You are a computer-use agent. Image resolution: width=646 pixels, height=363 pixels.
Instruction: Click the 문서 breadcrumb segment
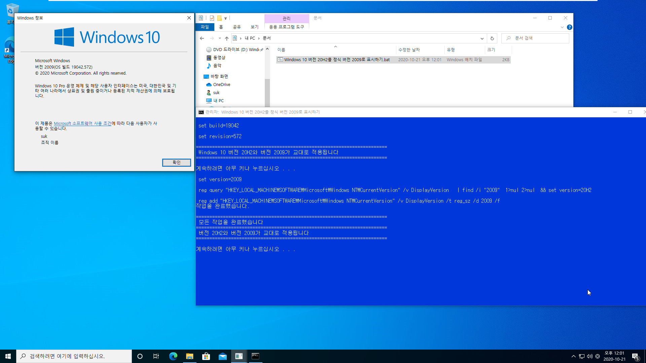[x=266, y=38]
